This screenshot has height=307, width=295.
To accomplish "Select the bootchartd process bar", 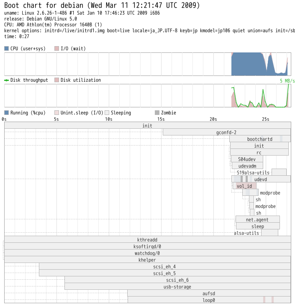I will pos(260,139).
